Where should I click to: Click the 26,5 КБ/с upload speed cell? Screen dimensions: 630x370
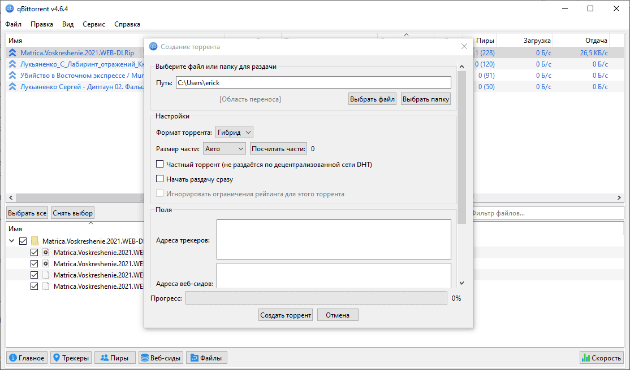594,52
